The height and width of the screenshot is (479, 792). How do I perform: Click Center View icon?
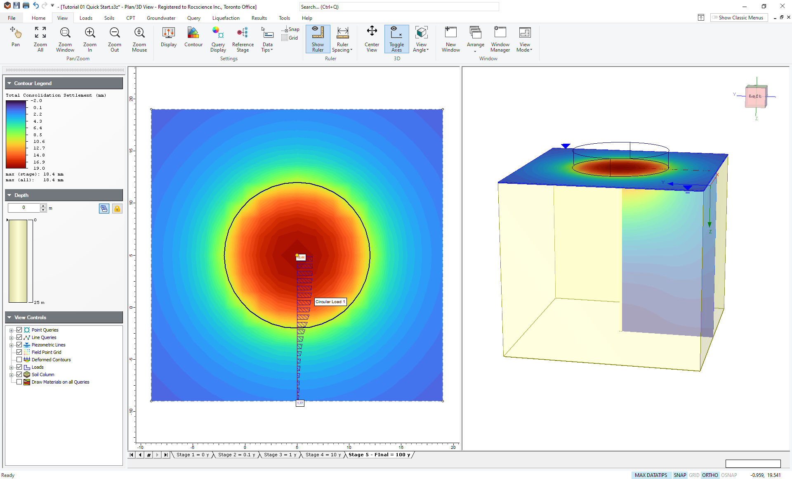(372, 39)
